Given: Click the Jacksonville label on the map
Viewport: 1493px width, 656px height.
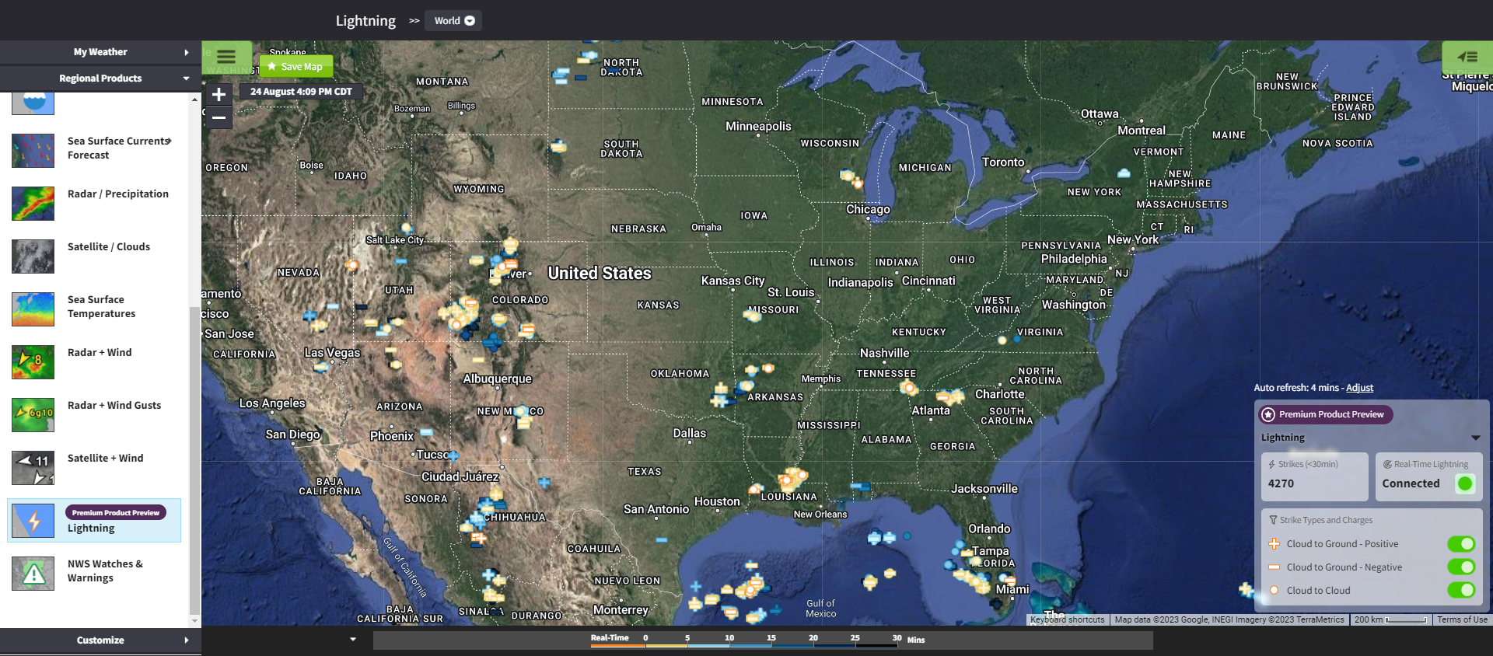Looking at the screenshot, I should click(984, 489).
